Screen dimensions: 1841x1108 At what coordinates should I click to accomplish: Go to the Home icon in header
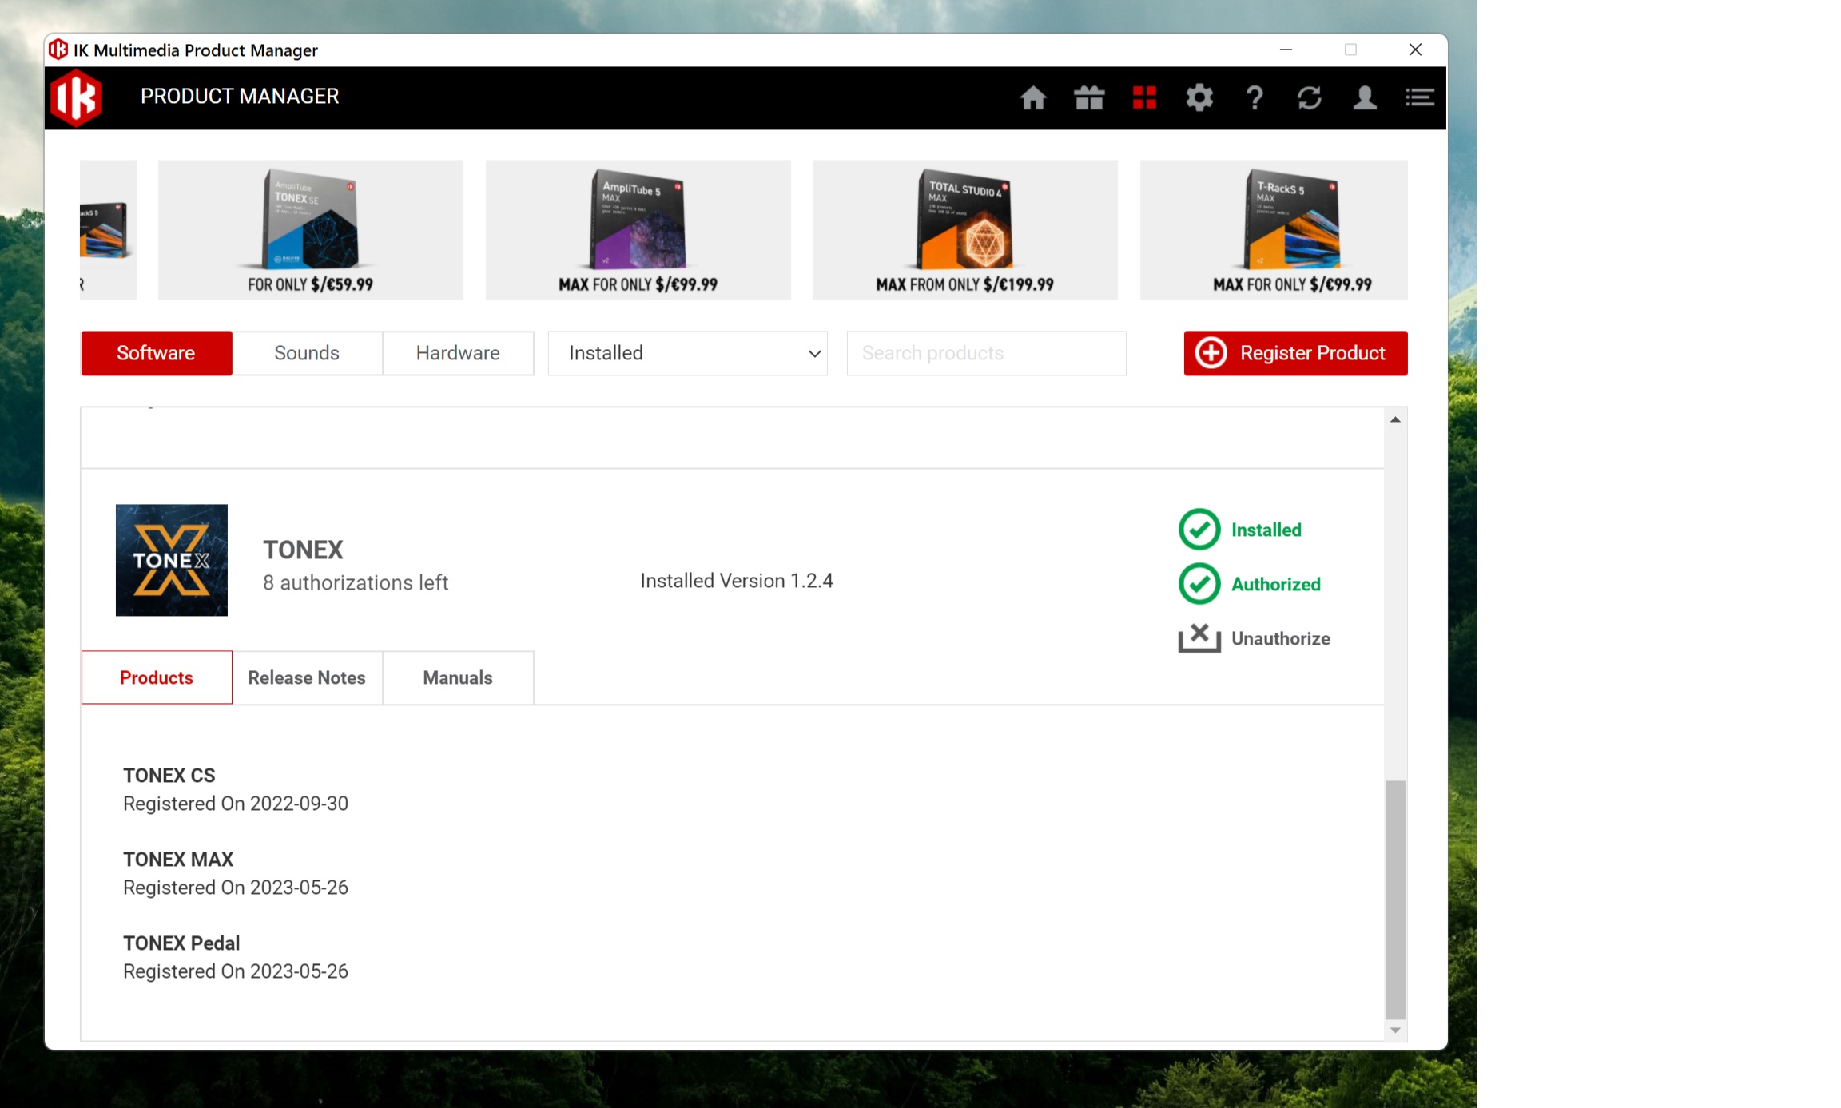pos(1033,98)
